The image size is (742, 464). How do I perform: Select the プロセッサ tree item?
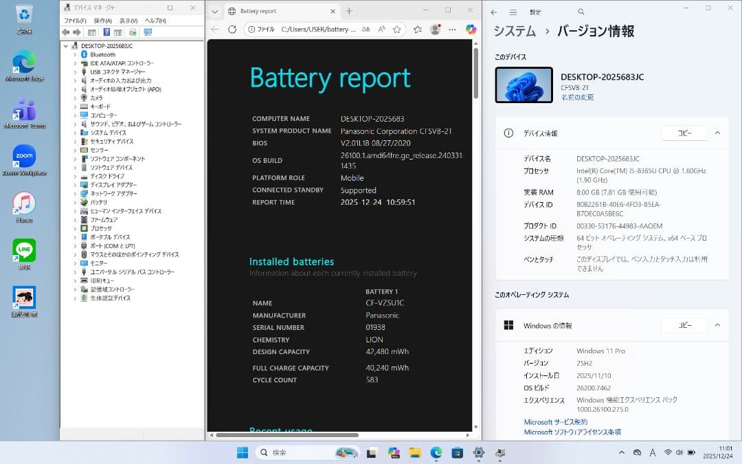pos(101,228)
